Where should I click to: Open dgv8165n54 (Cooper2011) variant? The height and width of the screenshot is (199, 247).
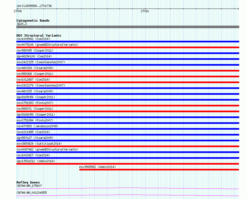[36, 97]
